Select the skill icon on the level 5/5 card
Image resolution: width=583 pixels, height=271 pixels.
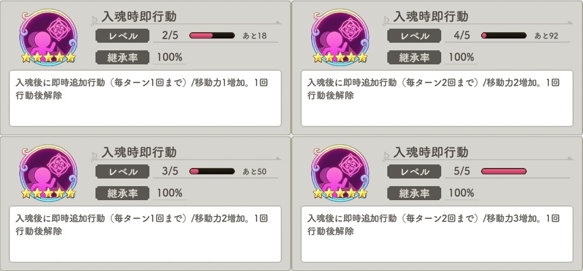tap(340, 168)
